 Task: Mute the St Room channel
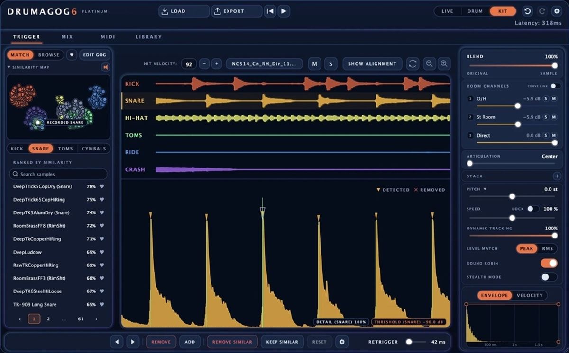554,117
